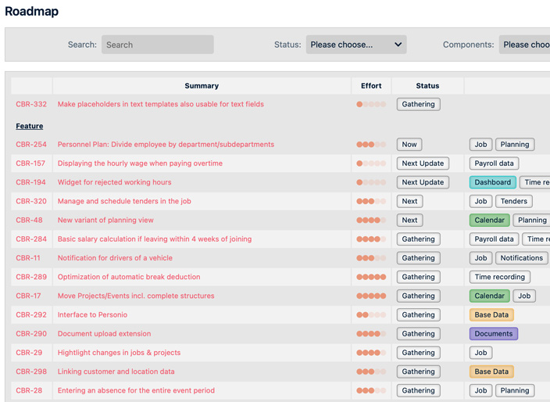Click the Notifications component tag
This screenshot has height=402, width=550.
[x=521, y=258]
